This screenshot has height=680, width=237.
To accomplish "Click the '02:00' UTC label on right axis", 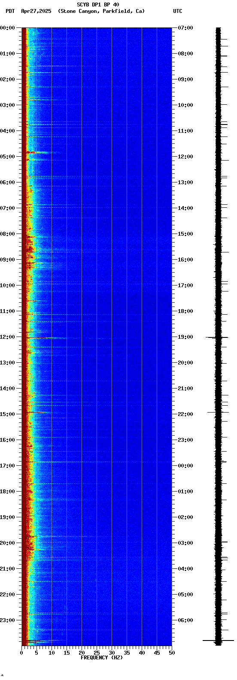I will tap(185, 517).
